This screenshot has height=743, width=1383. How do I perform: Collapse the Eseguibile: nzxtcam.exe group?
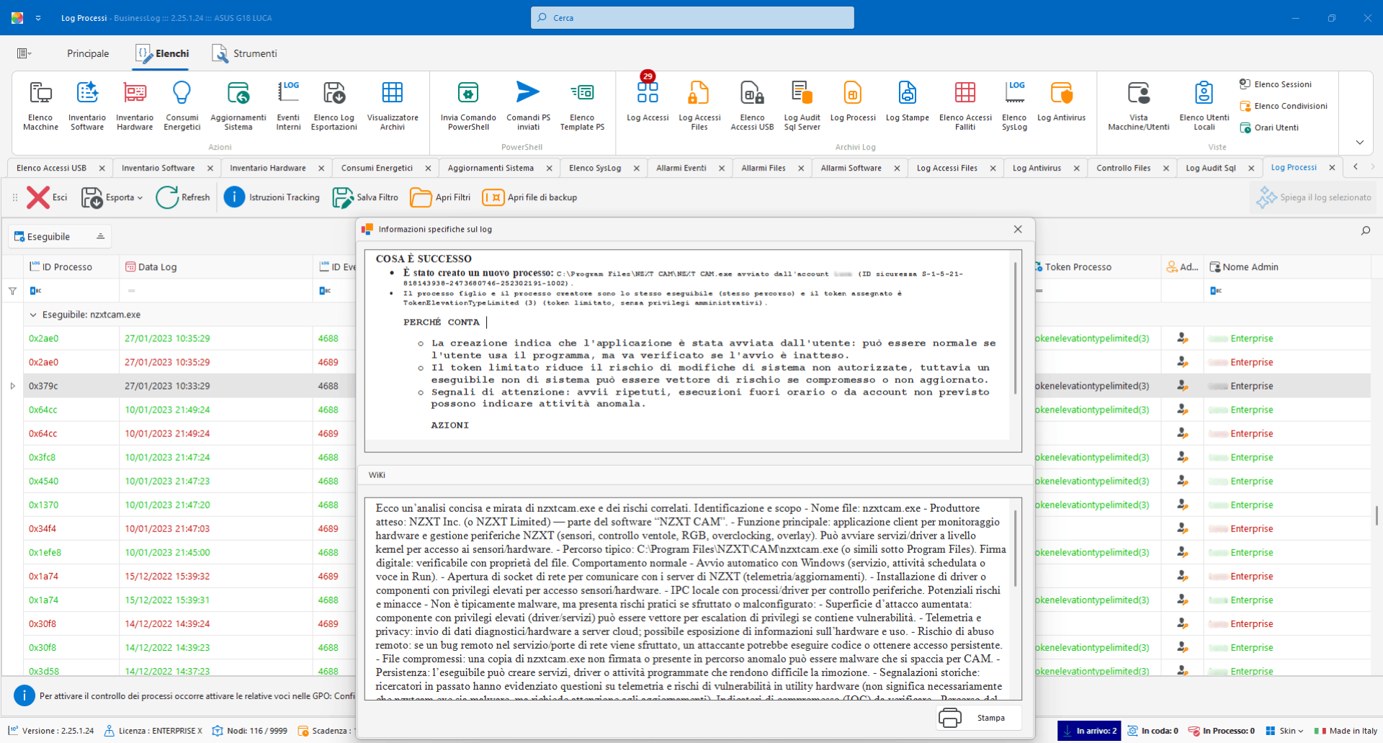33,315
